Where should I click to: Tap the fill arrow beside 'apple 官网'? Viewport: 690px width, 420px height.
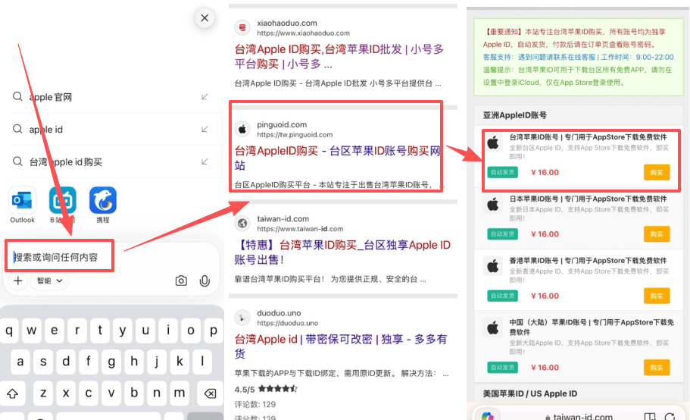point(205,97)
